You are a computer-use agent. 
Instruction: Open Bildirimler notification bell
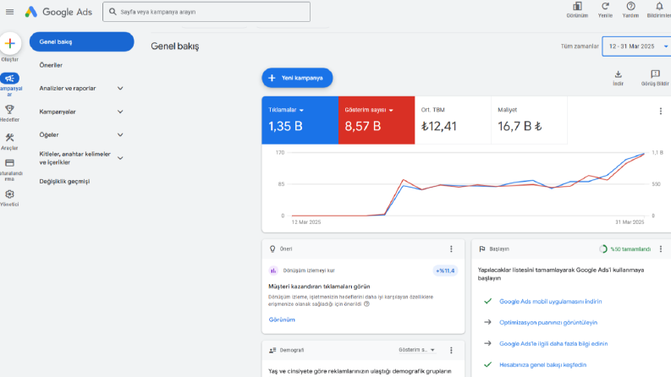pos(659,7)
